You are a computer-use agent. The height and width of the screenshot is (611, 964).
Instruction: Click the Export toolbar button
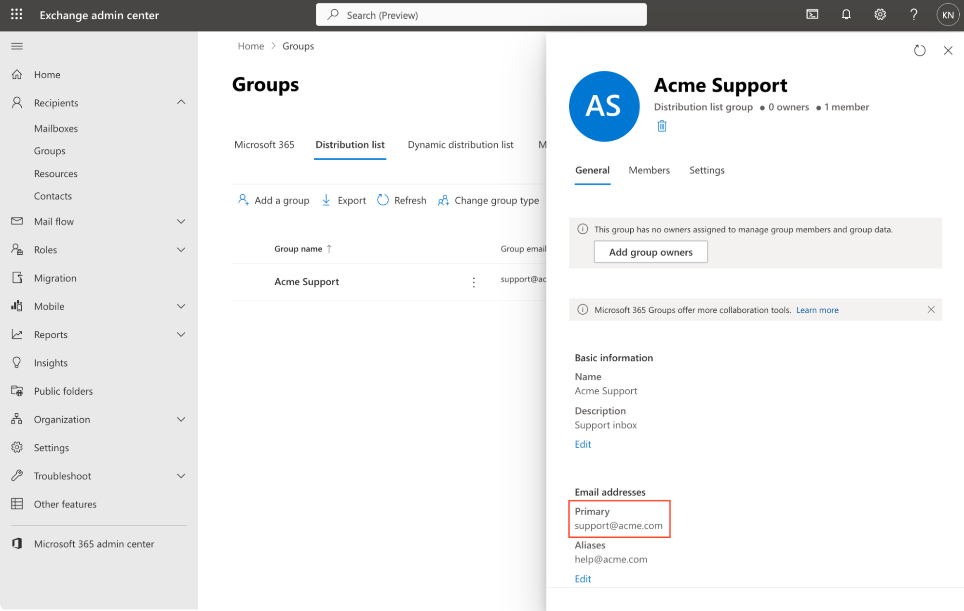tap(343, 200)
